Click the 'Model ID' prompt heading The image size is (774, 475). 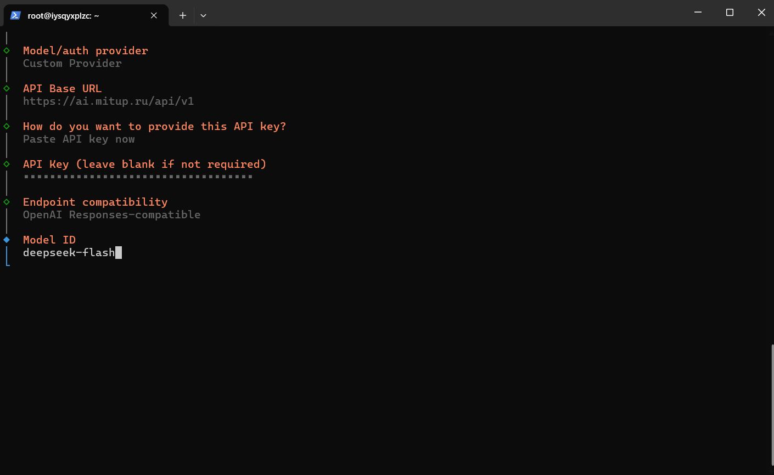pyautogui.click(x=49, y=240)
